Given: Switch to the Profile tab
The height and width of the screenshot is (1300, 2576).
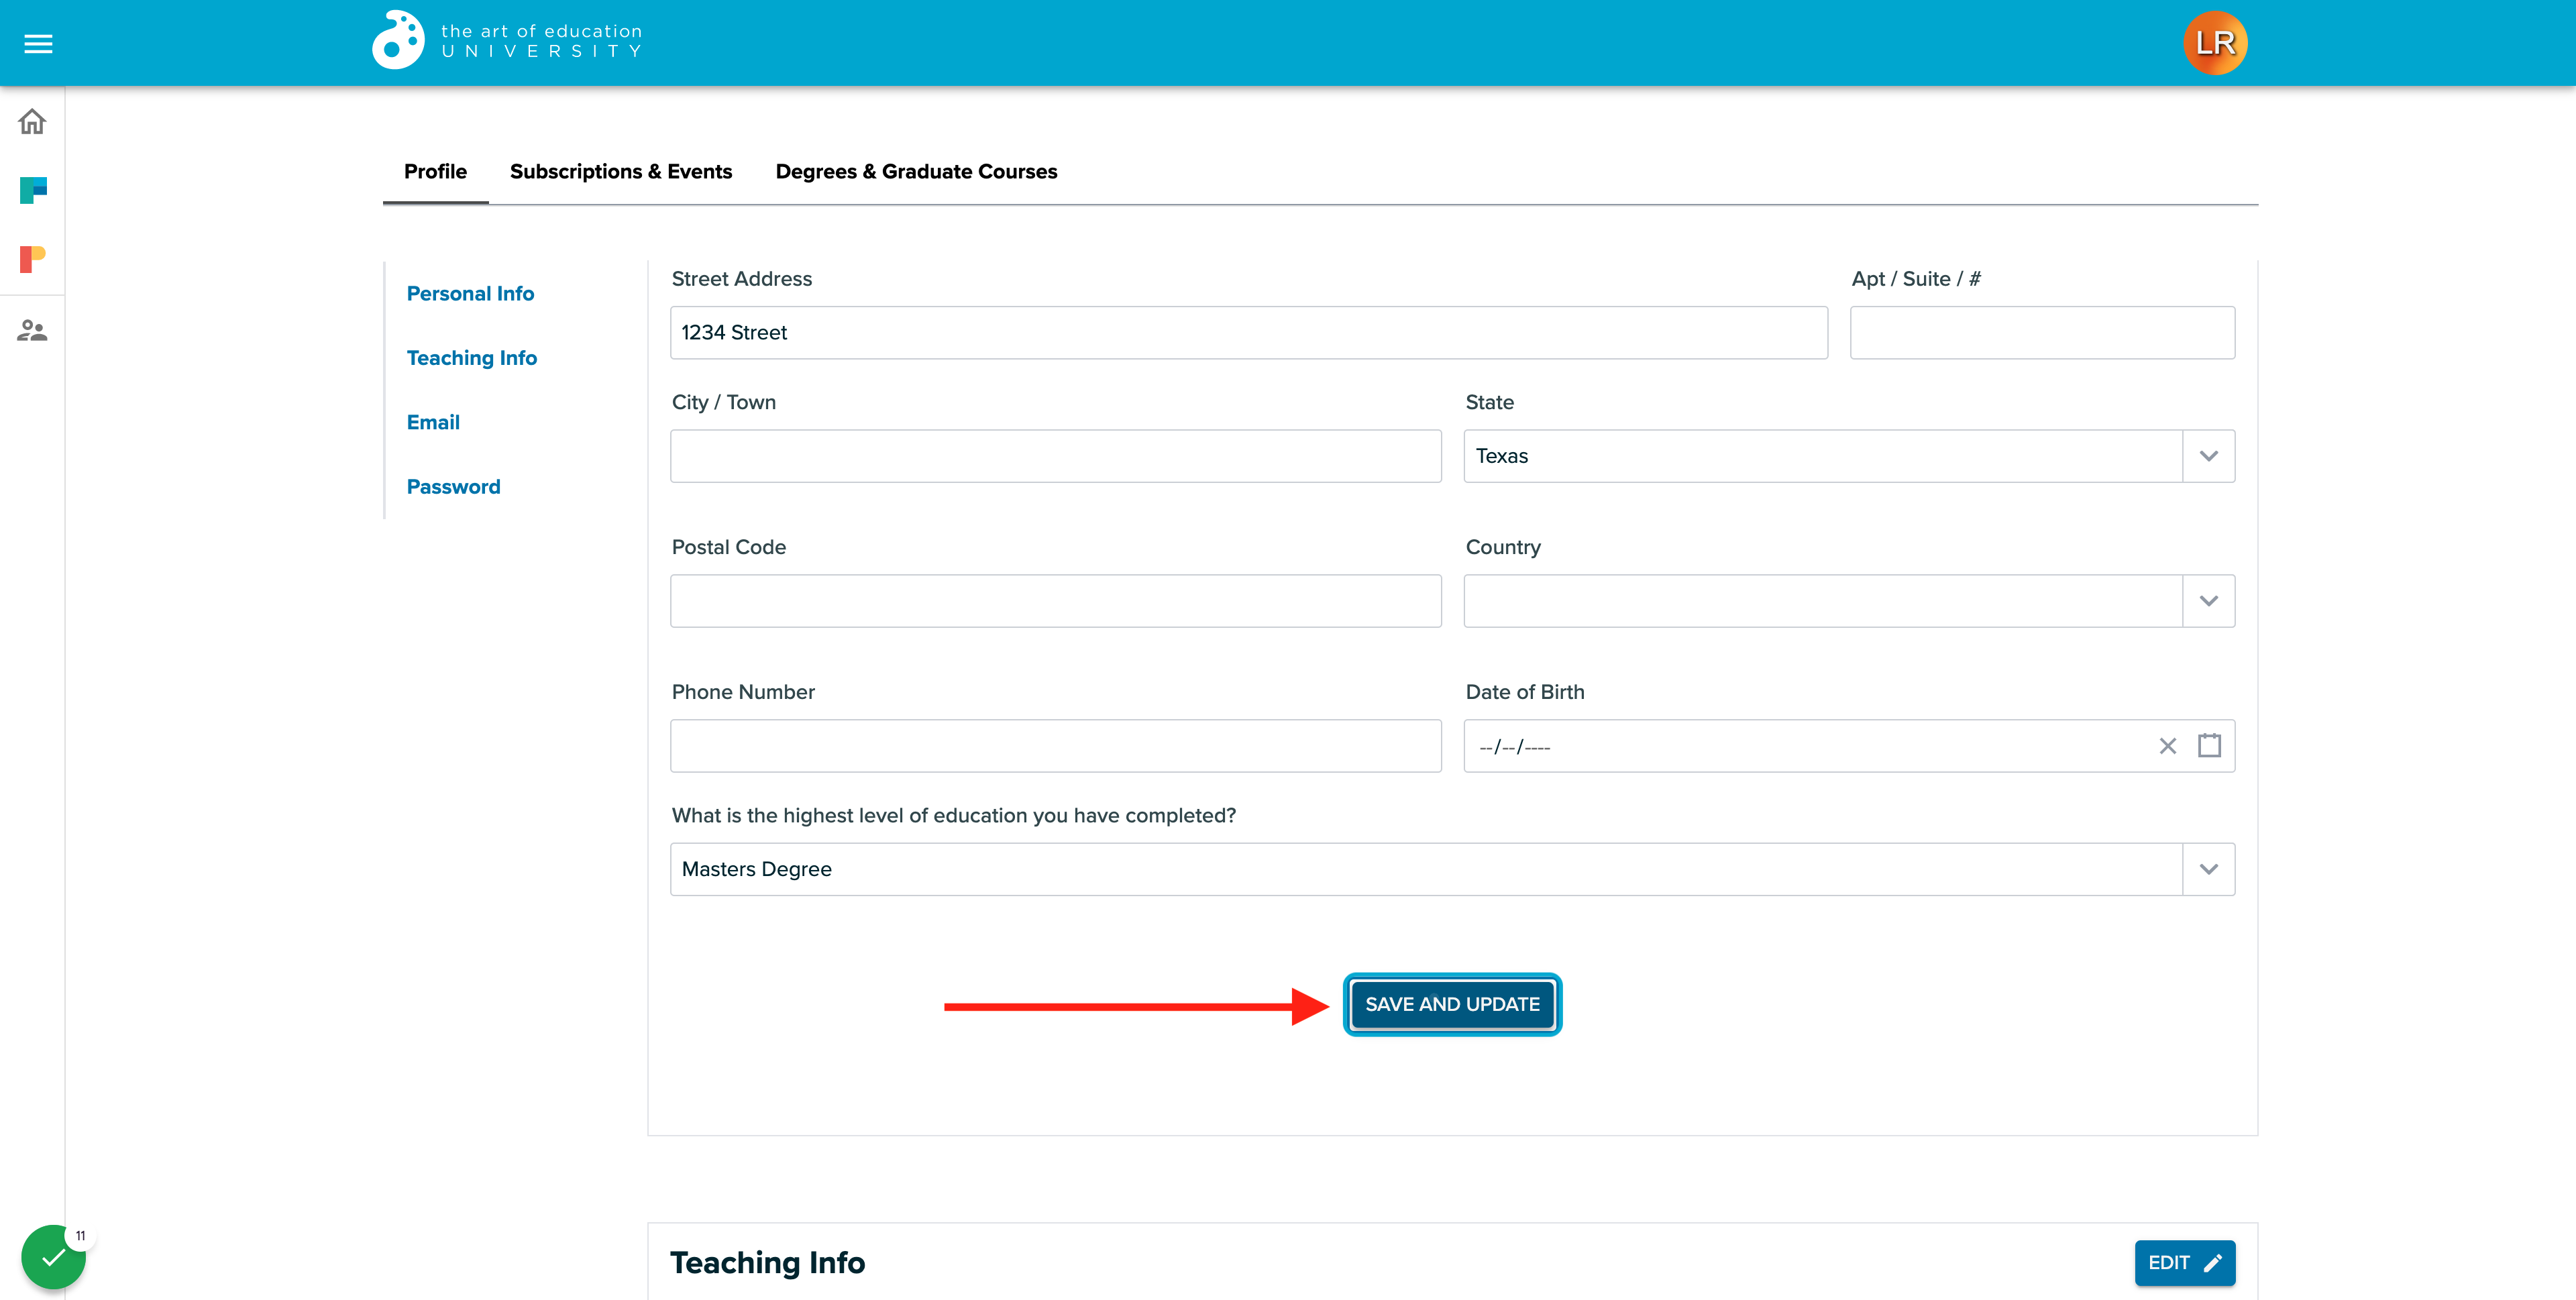Looking at the screenshot, I should (x=435, y=172).
